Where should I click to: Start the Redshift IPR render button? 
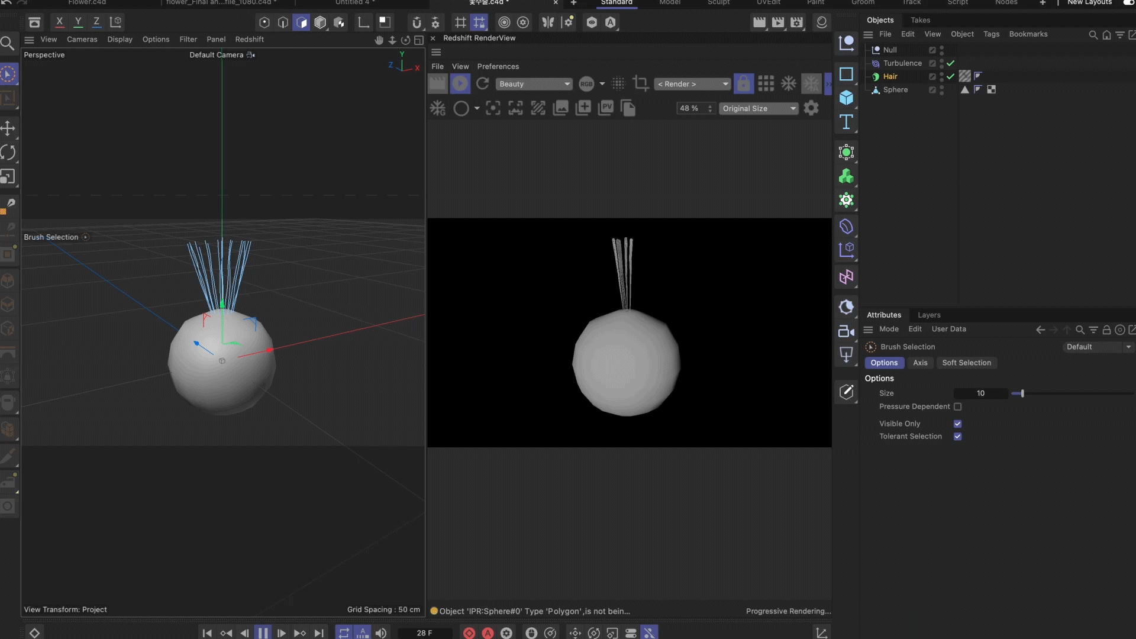click(460, 84)
